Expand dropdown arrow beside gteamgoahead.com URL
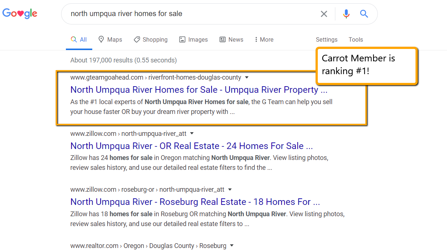Viewport: 447px width, 252px height. [x=247, y=77]
